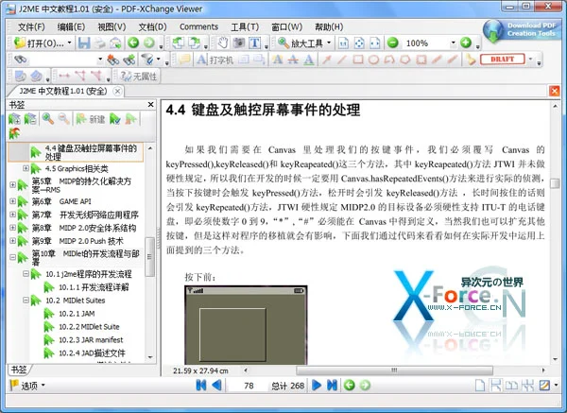Image resolution: width=567 pixels, height=413 pixels.
Task: Rotate page counter-clockwise icon
Action: 179,43
